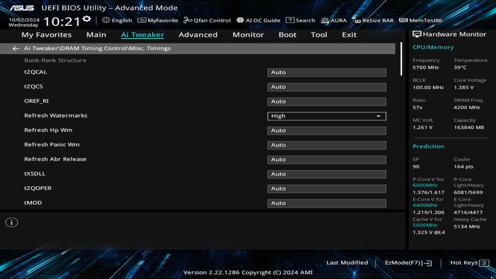Image resolution: width=496 pixels, height=279 pixels.
Task: Open AURA lighting settings
Action: pos(334,20)
